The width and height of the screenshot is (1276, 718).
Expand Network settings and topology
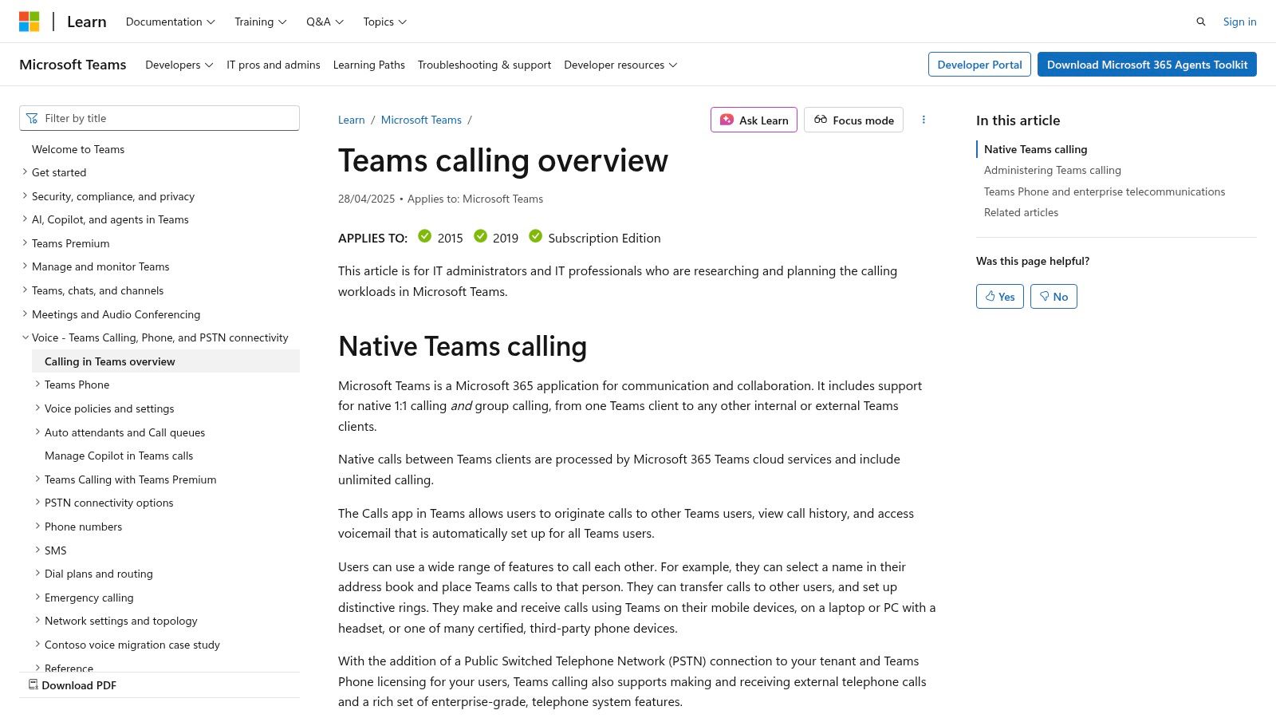[120, 621]
